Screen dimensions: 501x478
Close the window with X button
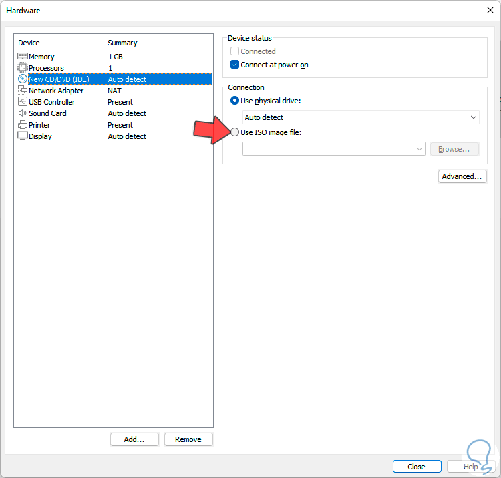coord(490,10)
